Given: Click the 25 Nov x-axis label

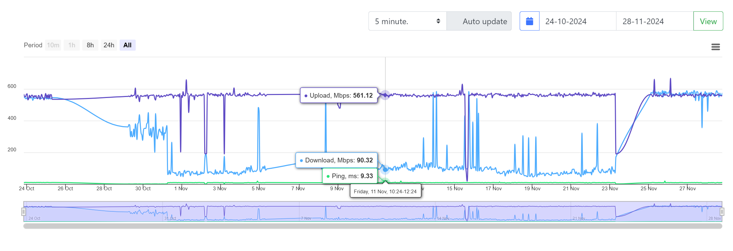Looking at the screenshot, I should 649,189.
